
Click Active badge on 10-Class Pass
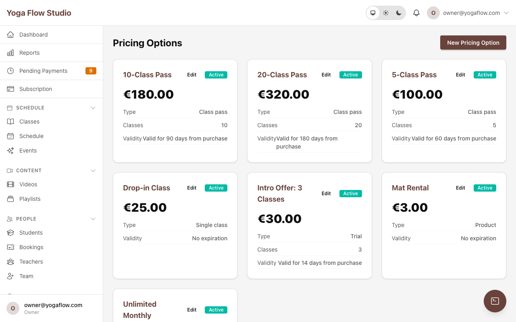pos(216,75)
